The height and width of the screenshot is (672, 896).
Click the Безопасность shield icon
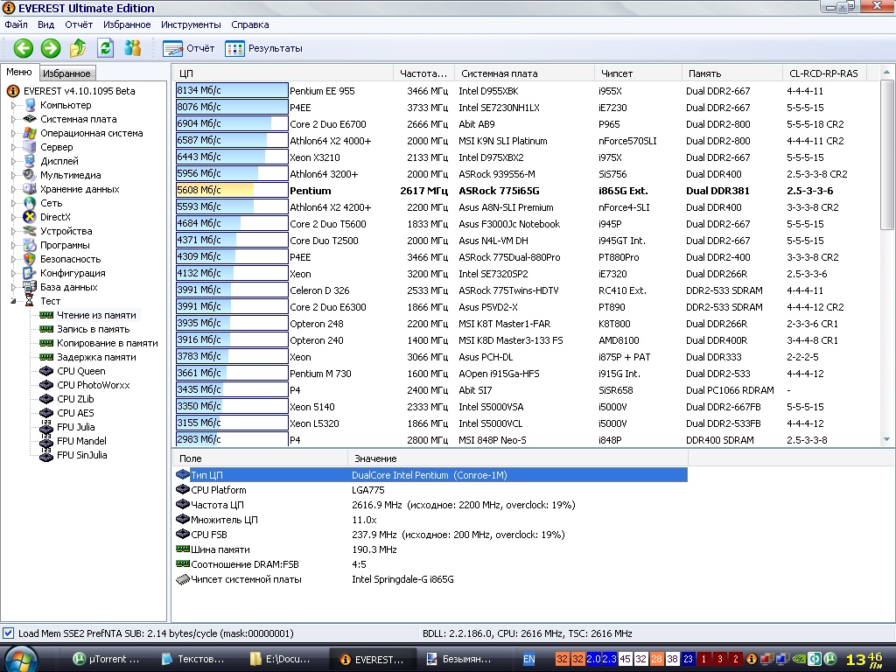(29, 259)
